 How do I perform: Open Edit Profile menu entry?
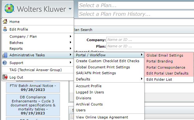(x=38, y=29)
